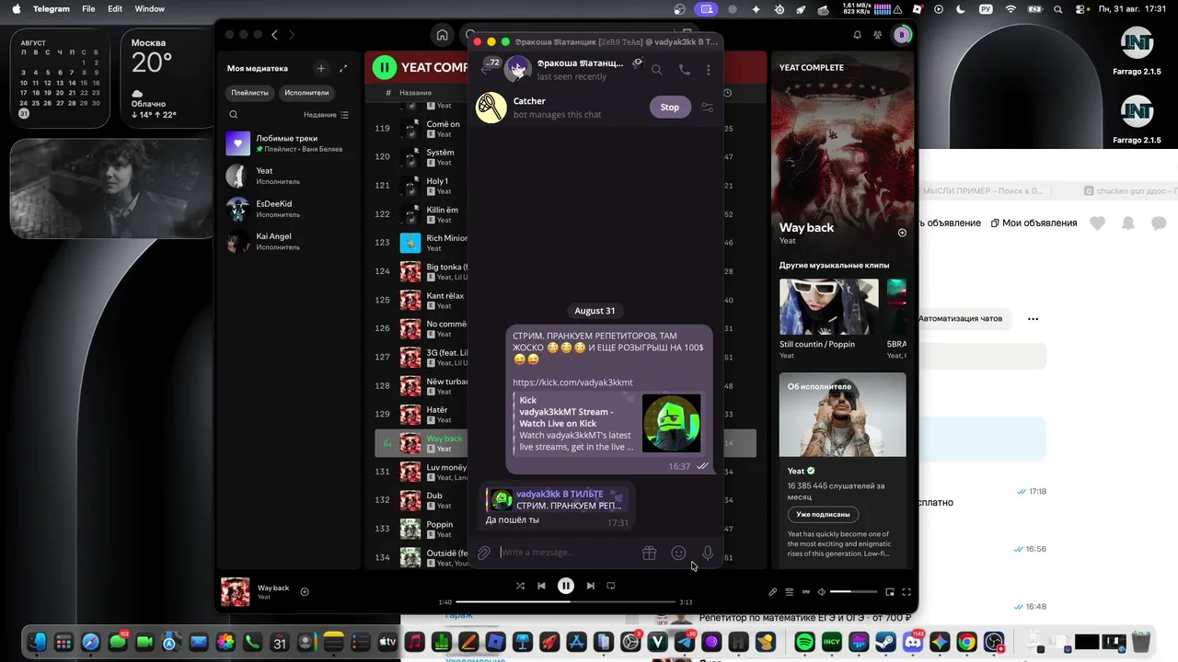This screenshot has height=662, width=1178.
Task: Open the Edit menu
Action: [115, 9]
